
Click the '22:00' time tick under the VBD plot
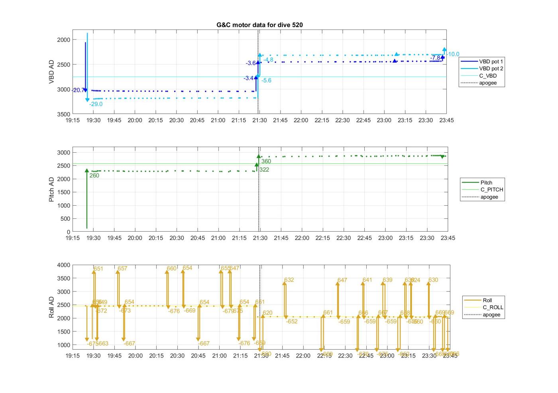(x=301, y=120)
